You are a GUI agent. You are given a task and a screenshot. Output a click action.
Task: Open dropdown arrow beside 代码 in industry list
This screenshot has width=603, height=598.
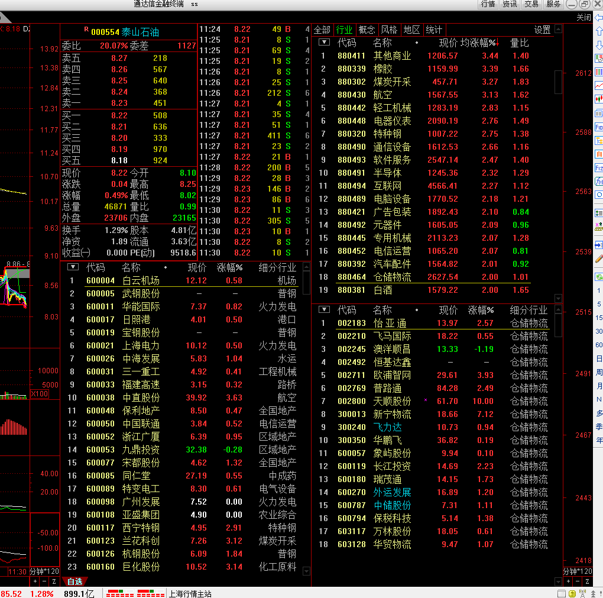(324, 43)
